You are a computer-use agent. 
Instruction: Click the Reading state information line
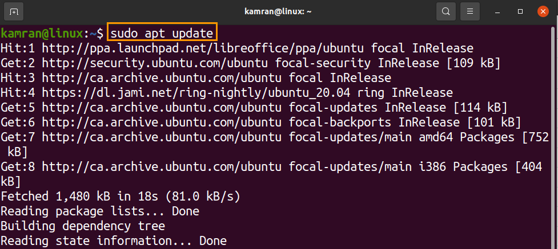(113, 241)
